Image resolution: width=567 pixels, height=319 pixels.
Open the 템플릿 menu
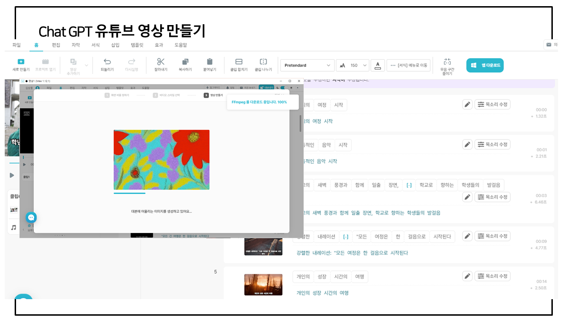coord(137,45)
